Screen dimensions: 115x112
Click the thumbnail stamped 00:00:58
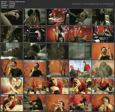click(80, 34)
